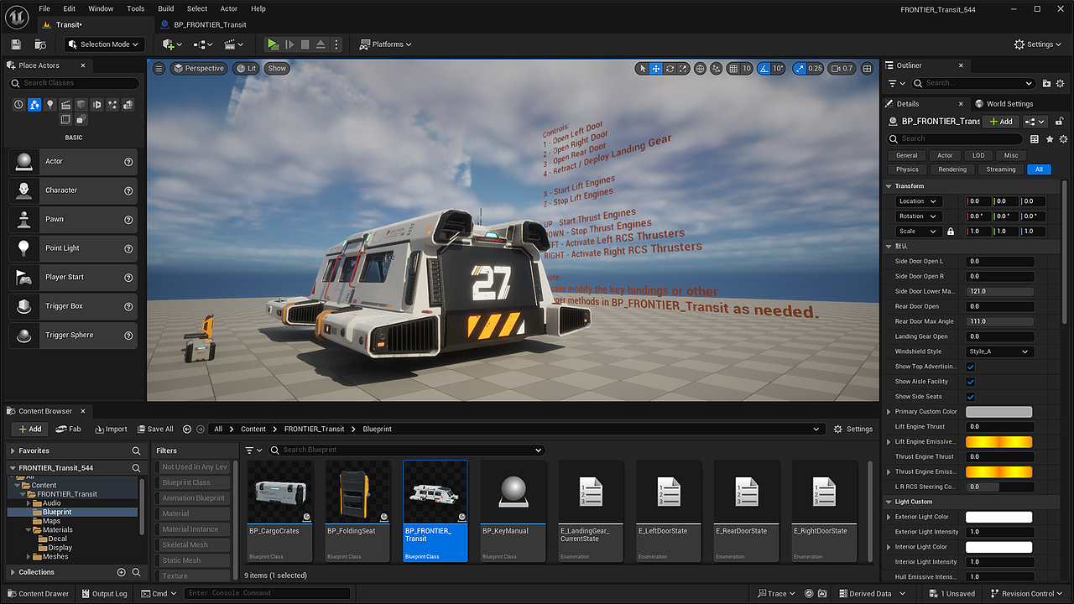Activate the Scale gizmo tool in viewport

[x=683, y=69]
